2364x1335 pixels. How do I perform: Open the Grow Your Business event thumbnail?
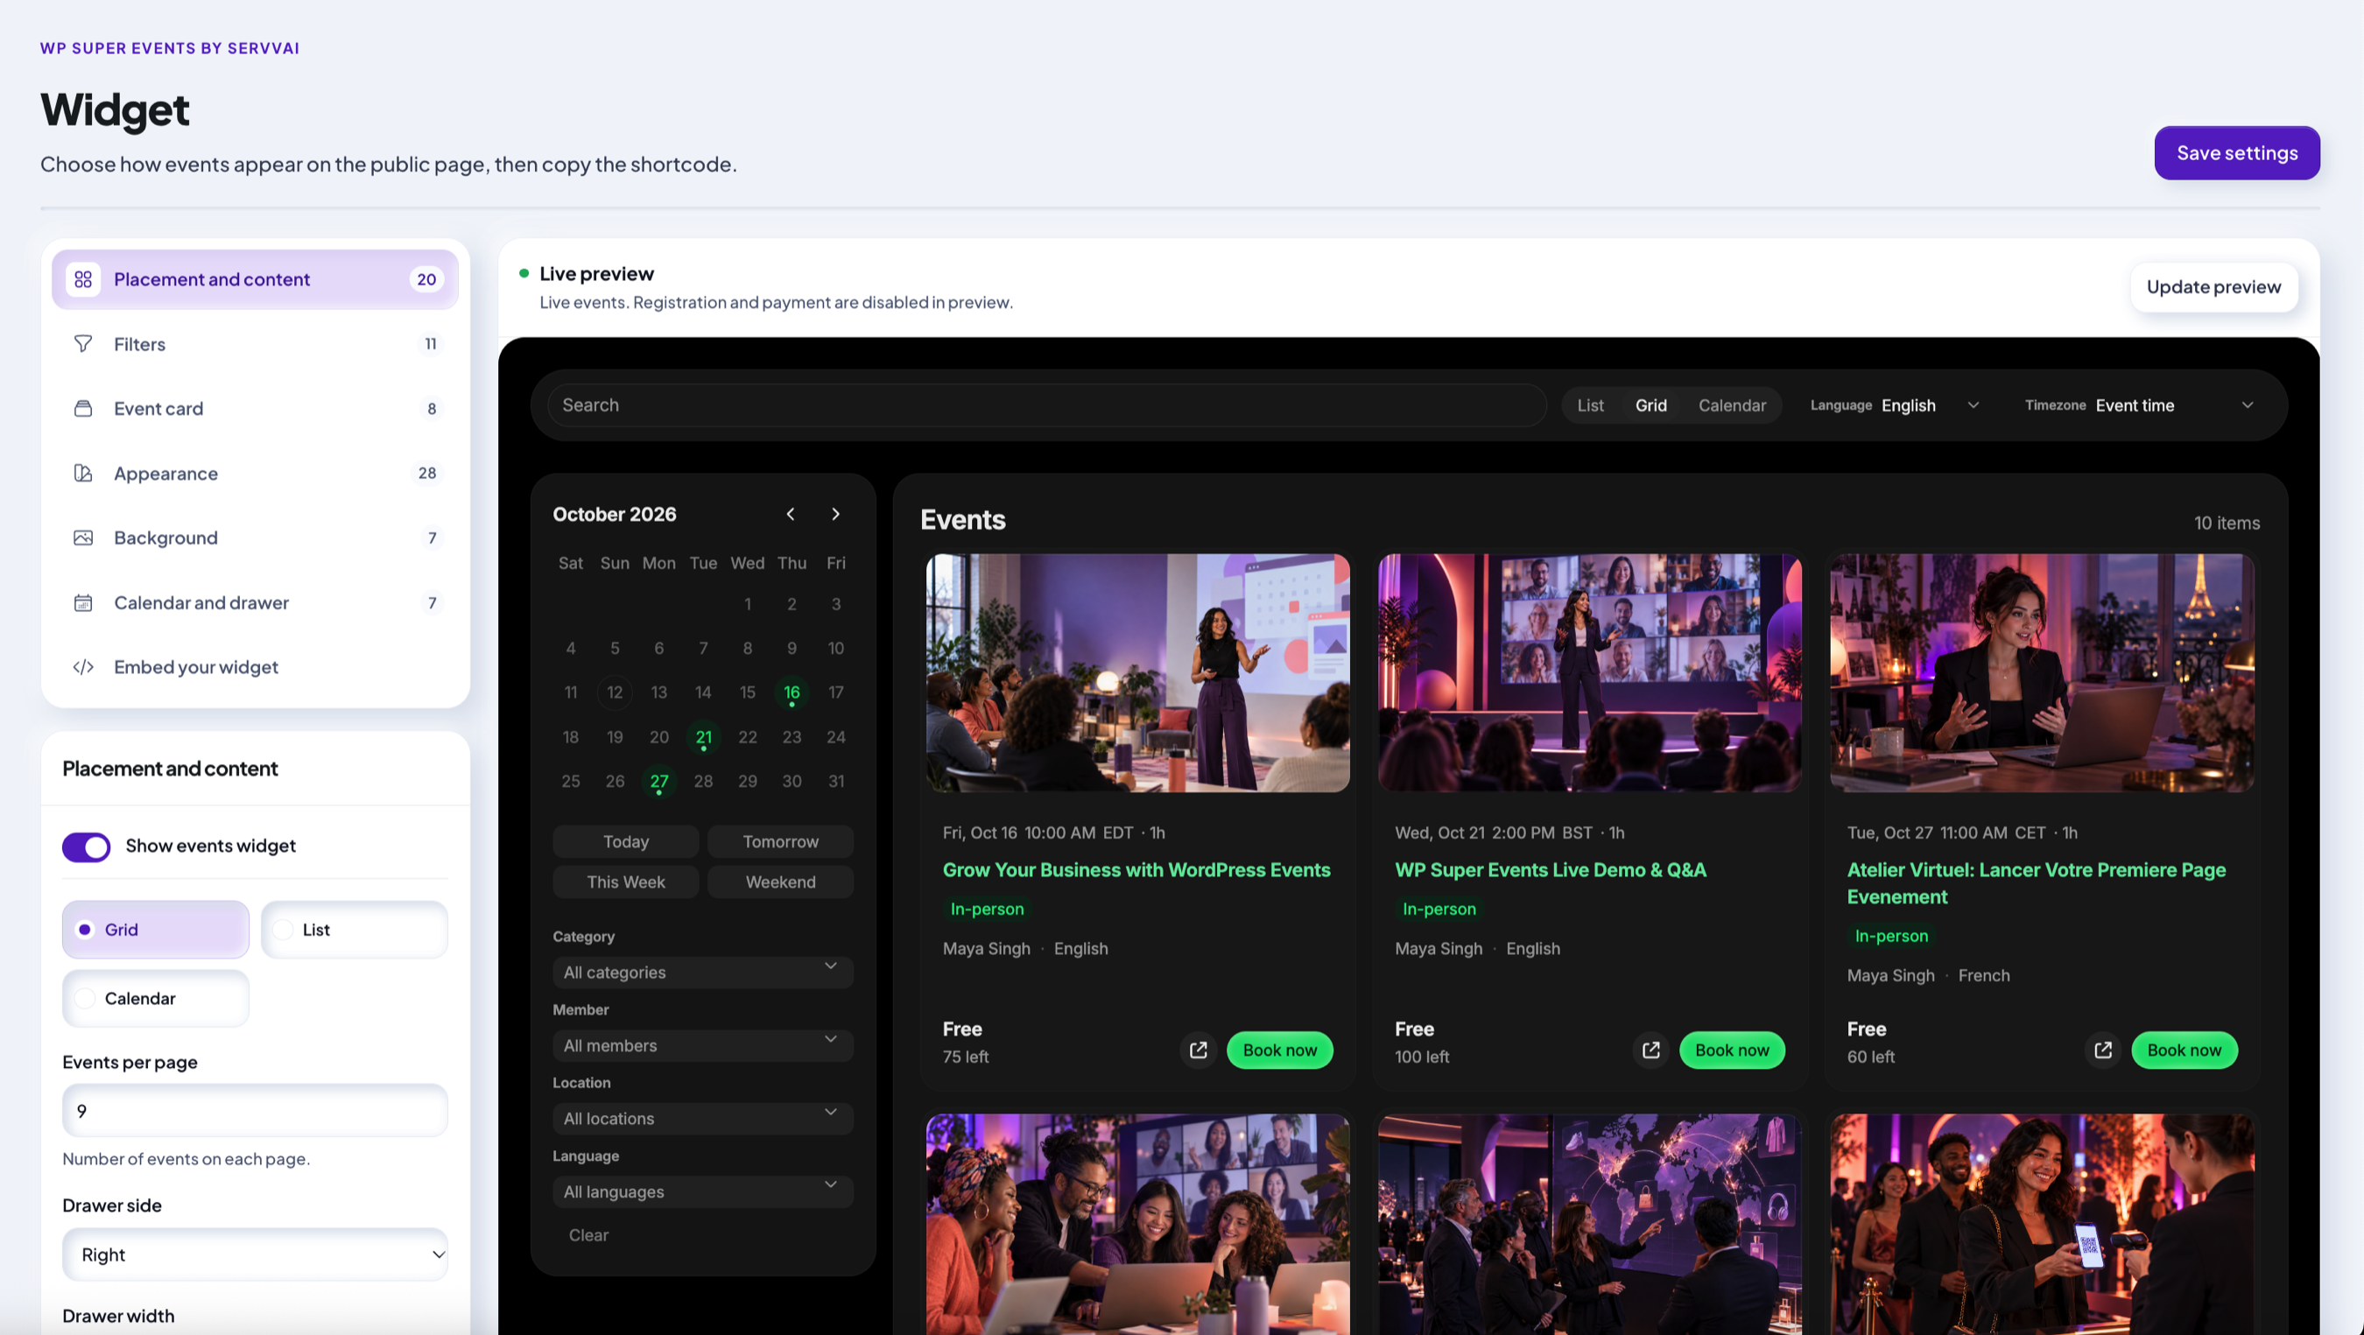pos(1138,672)
